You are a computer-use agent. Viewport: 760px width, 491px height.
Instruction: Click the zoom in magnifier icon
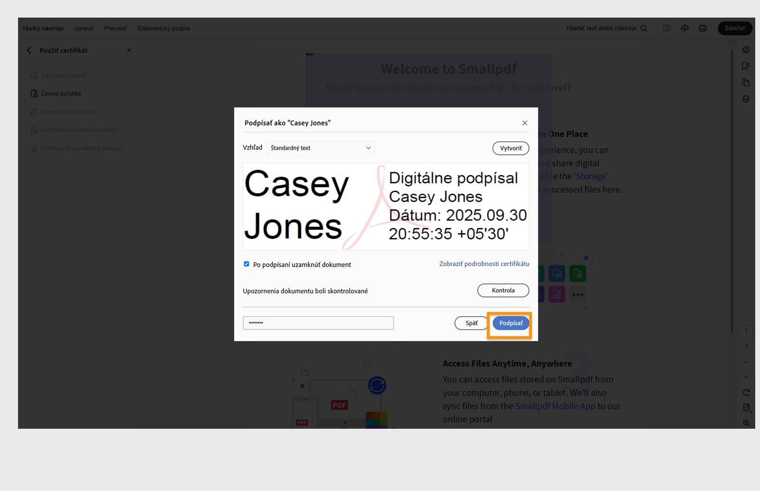(x=746, y=423)
